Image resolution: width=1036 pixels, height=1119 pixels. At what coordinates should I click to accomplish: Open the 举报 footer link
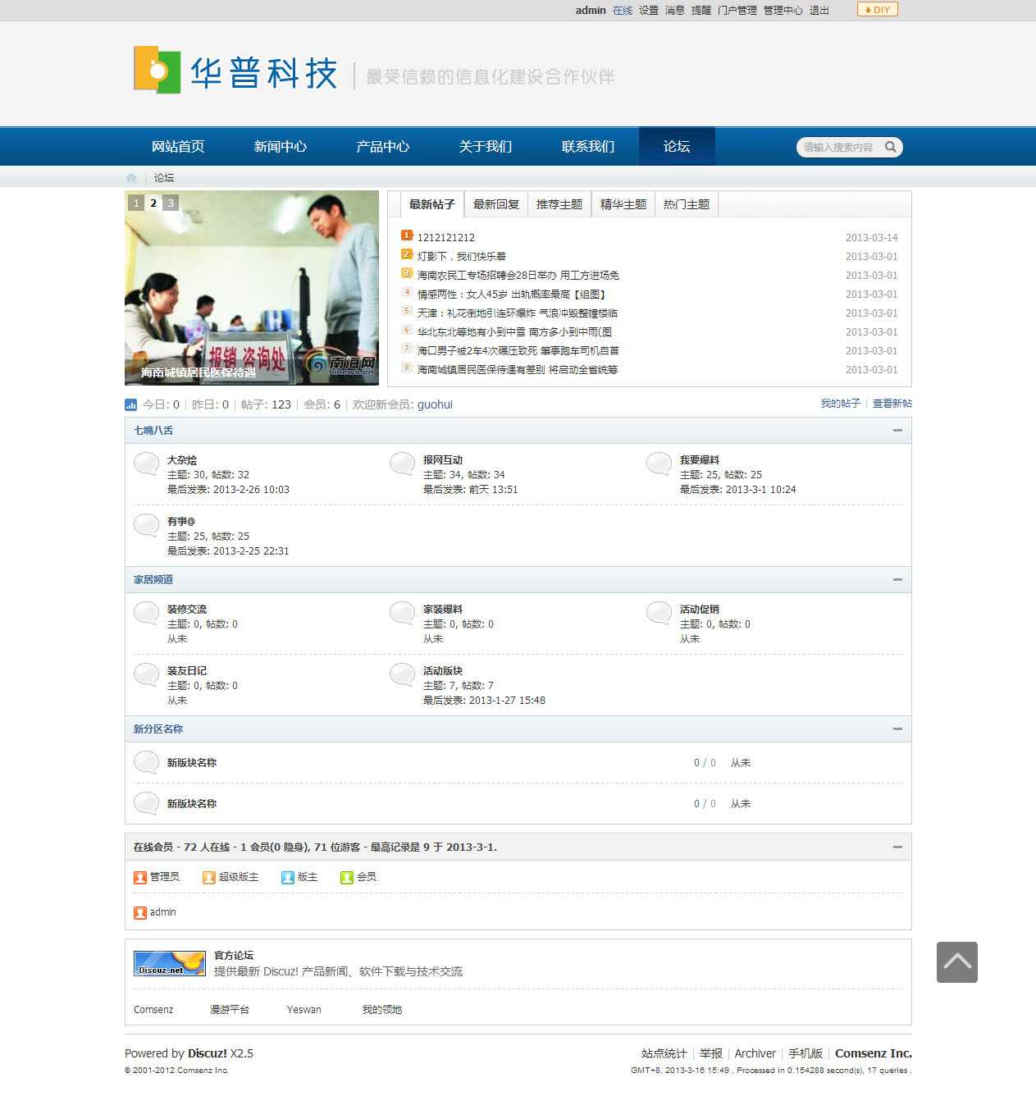pos(711,1053)
